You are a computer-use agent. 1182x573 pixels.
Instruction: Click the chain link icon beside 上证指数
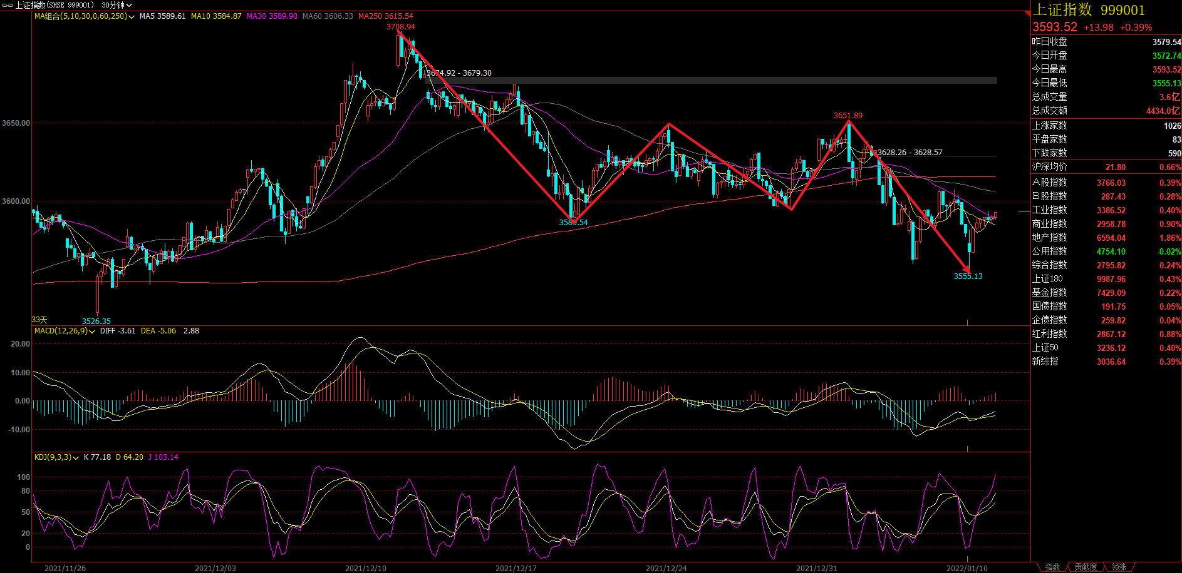click(x=8, y=5)
